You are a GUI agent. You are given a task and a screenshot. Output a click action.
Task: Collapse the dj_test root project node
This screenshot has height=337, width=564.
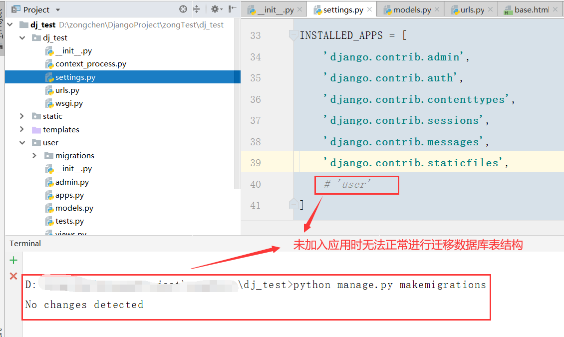[x=10, y=24]
